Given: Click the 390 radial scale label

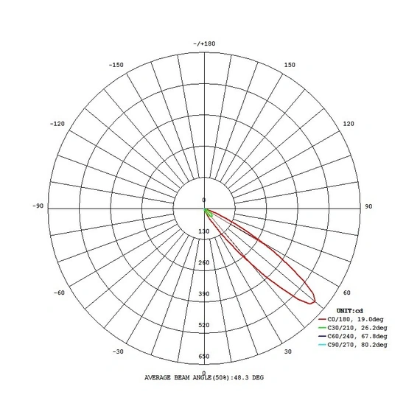Looking at the screenshot, I should (204, 294).
